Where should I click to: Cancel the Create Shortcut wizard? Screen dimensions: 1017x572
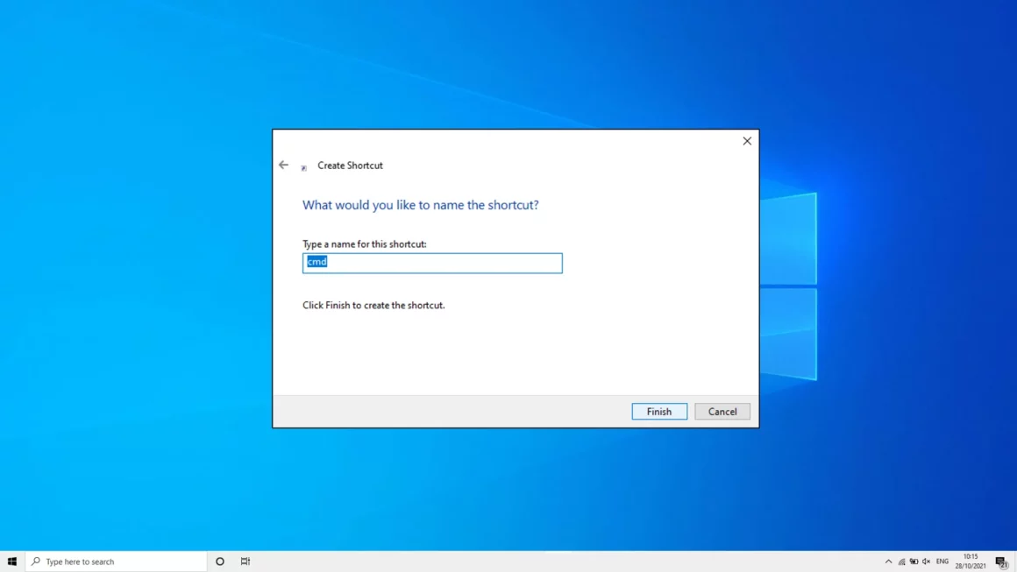pos(722,412)
